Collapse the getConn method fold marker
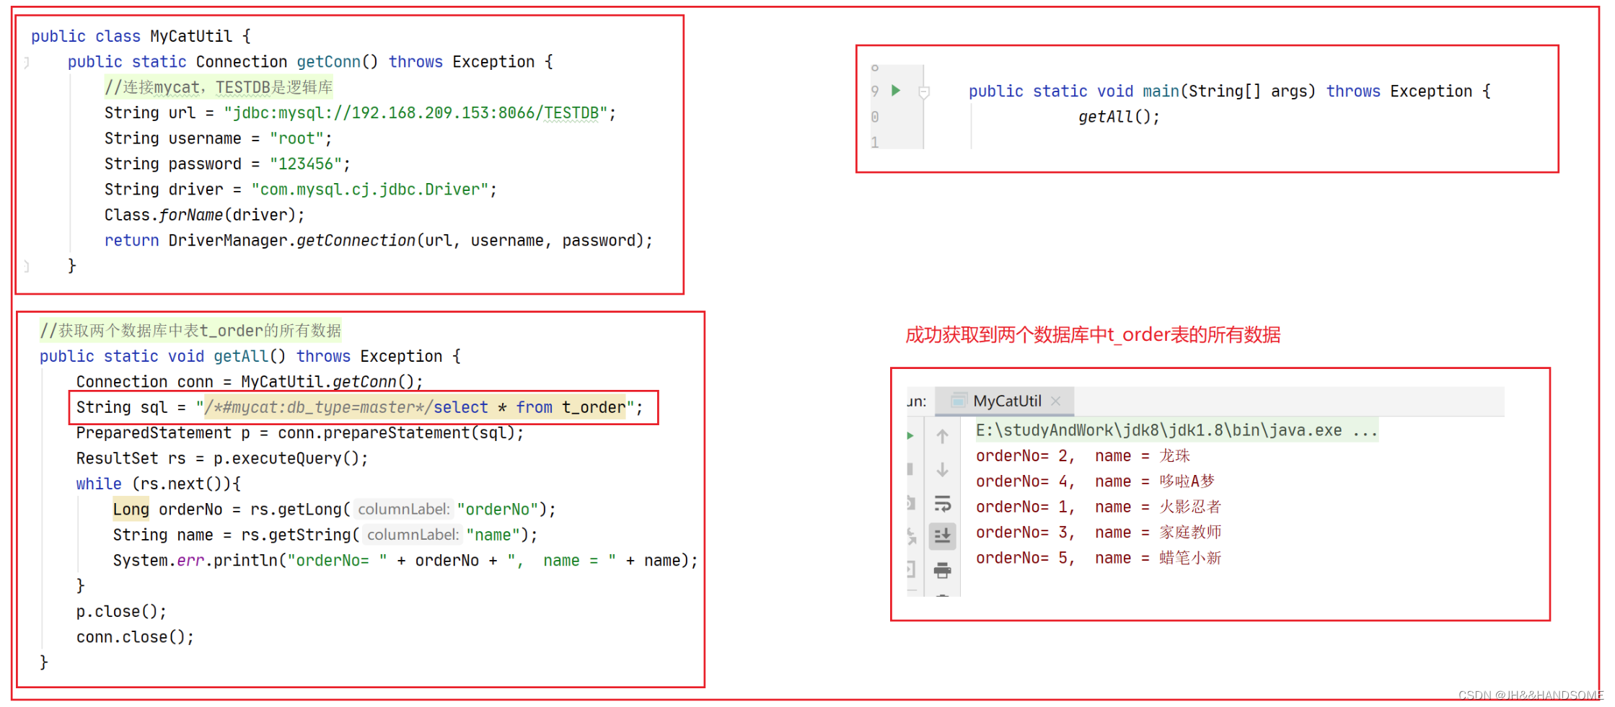The height and width of the screenshot is (707, 1615). tap(27, 63)
